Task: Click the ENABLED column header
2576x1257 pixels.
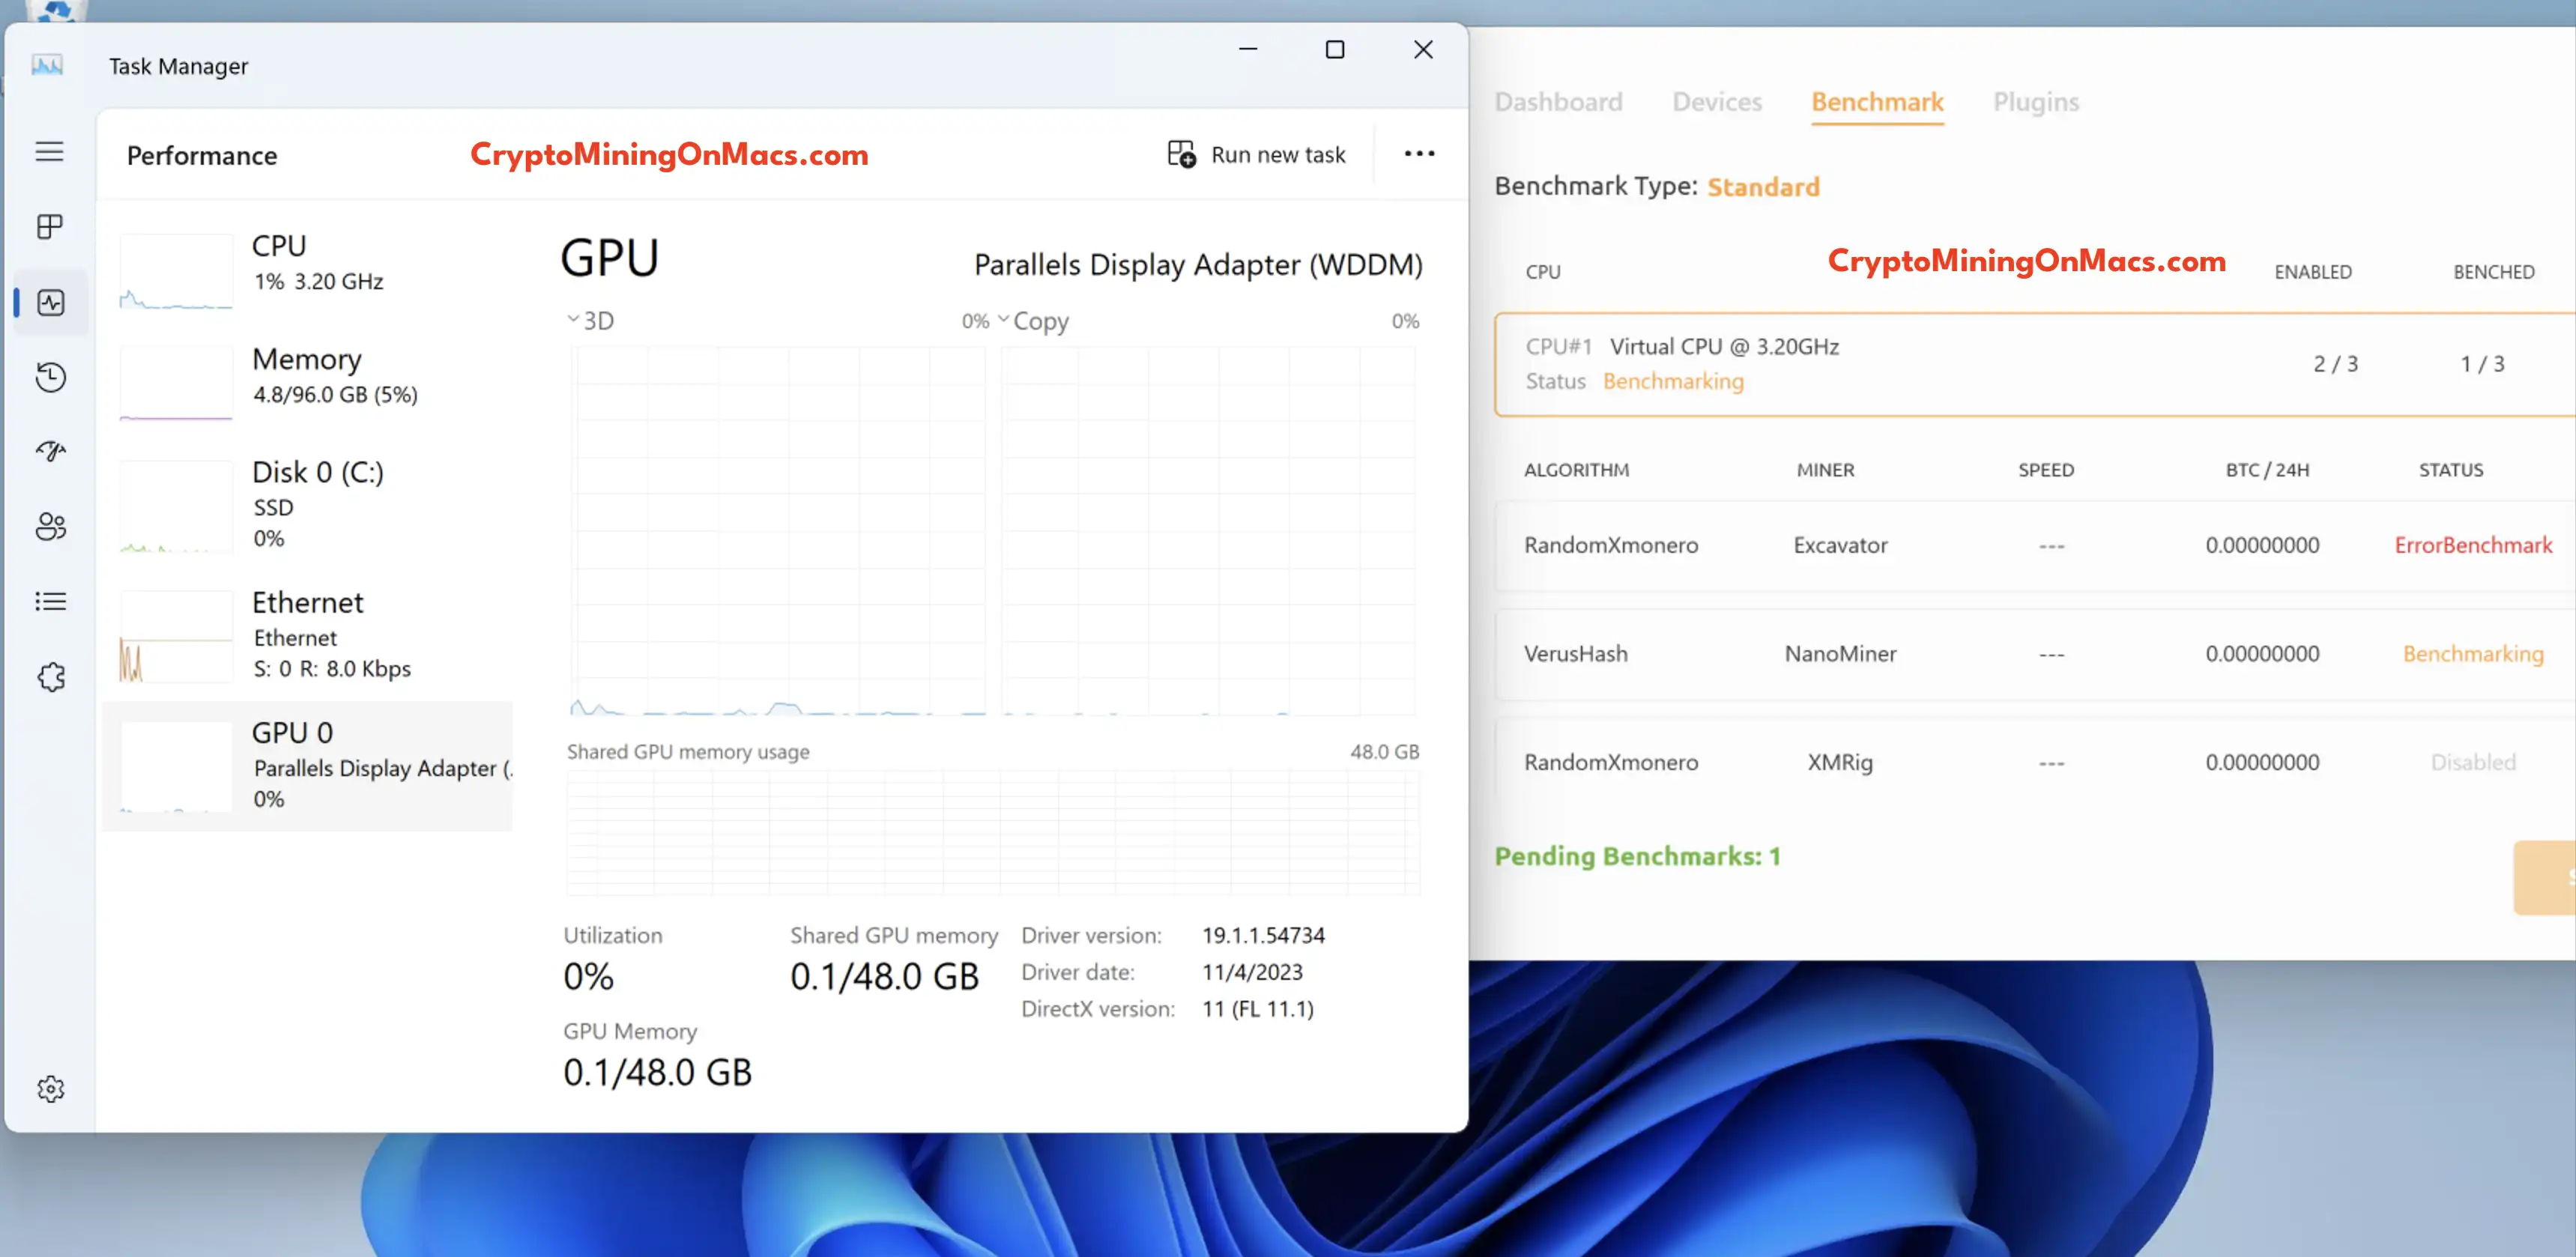Action: 2313,272
